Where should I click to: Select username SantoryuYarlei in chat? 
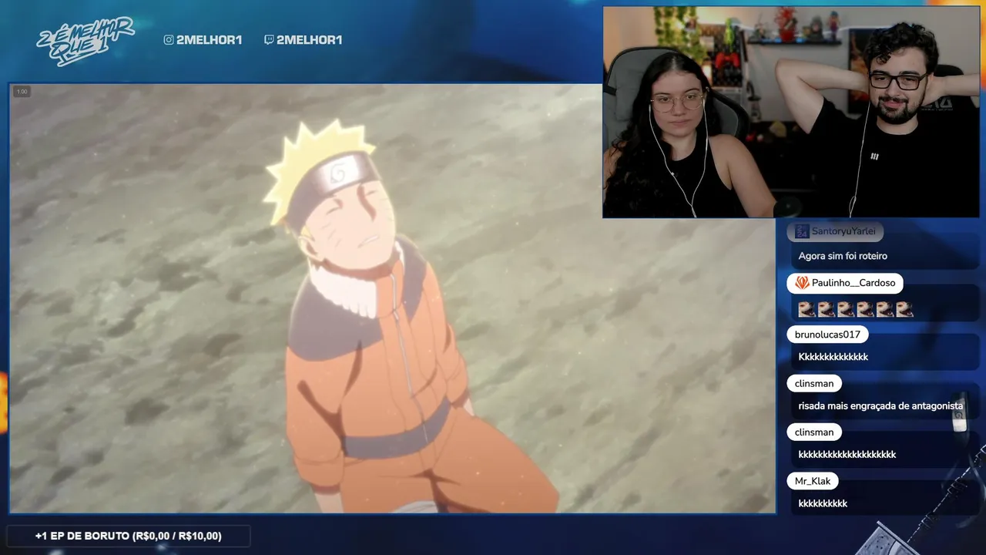pyautogui.click(x=843, y=231)
